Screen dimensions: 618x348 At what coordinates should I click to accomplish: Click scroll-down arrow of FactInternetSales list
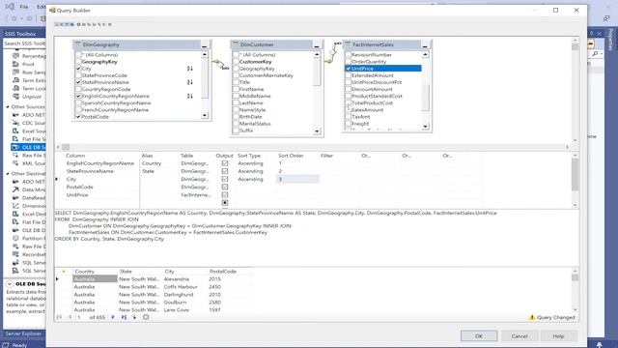tap(425, 127)
